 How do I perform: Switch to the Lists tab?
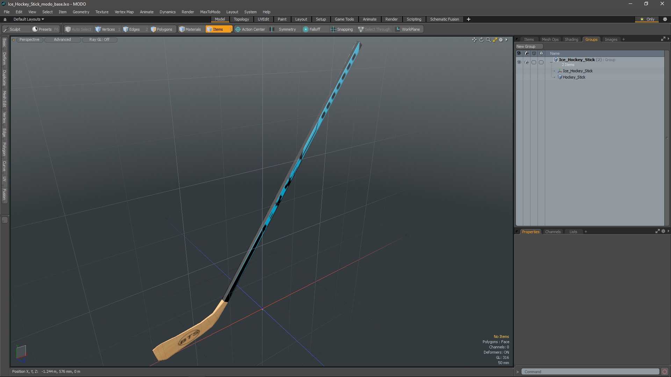click(x=573, y=232)
